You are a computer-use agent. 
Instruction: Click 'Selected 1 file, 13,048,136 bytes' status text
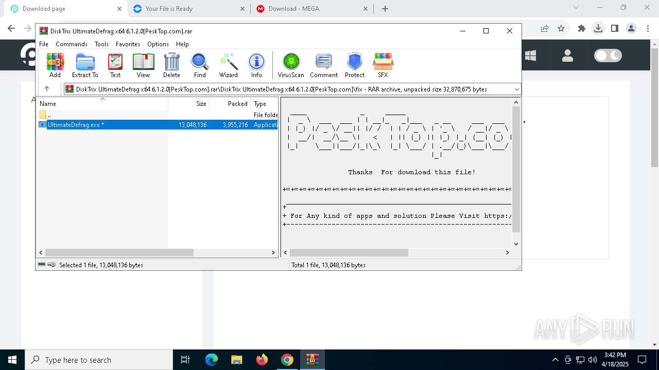[x=101, y=265]
